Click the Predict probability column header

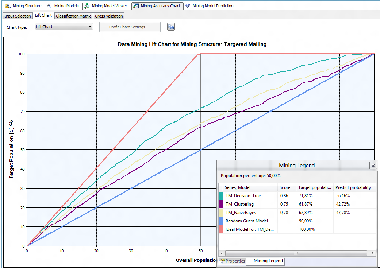(354, 187)
